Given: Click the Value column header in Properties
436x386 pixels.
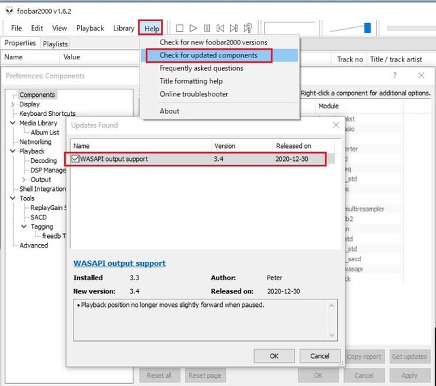Looking at the screenshot, I should coord(72,57).
